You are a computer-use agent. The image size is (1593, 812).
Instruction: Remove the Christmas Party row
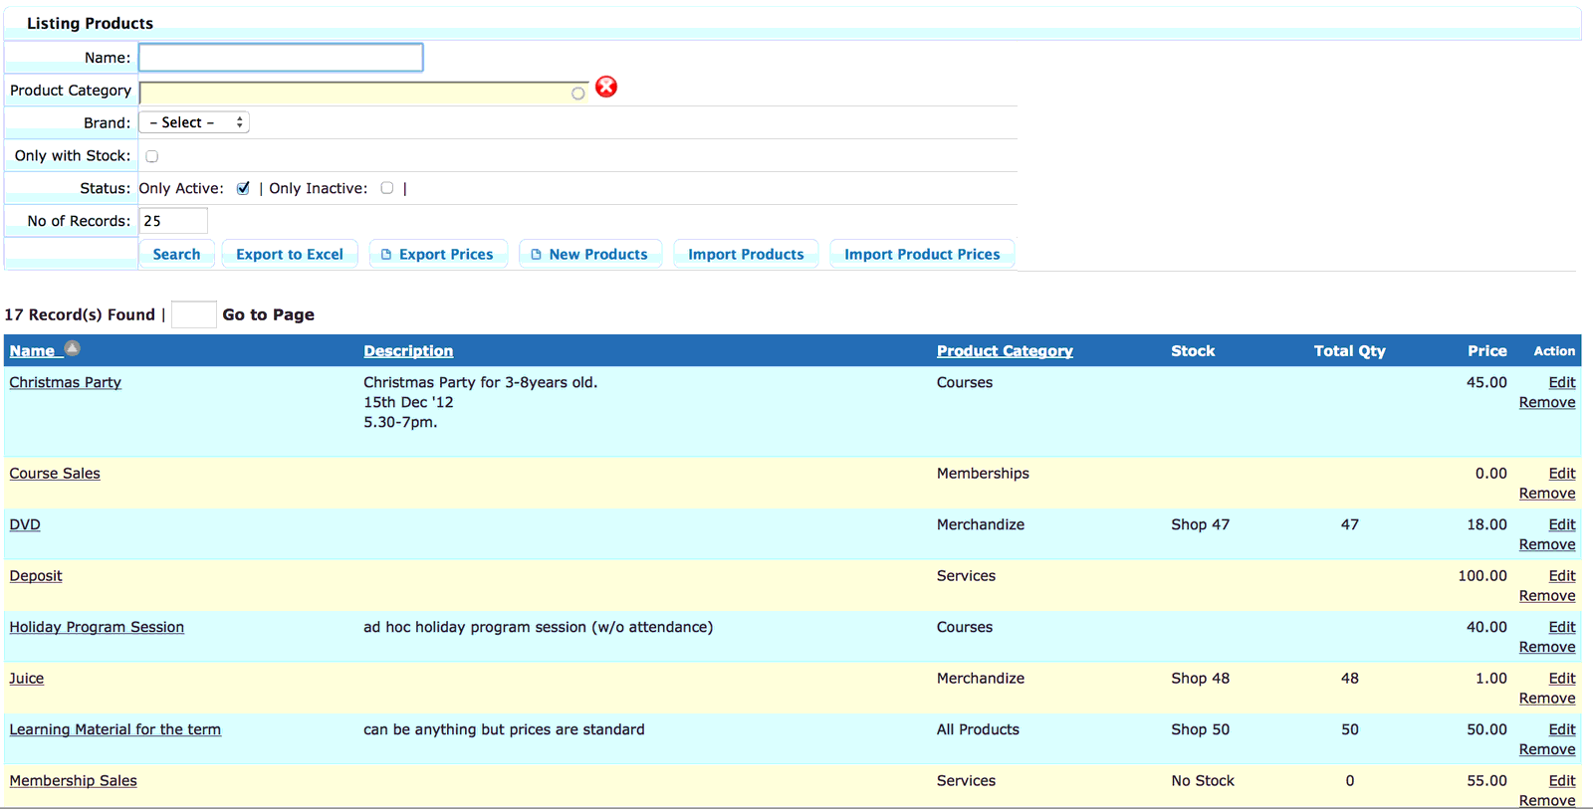pos(1547,402)
